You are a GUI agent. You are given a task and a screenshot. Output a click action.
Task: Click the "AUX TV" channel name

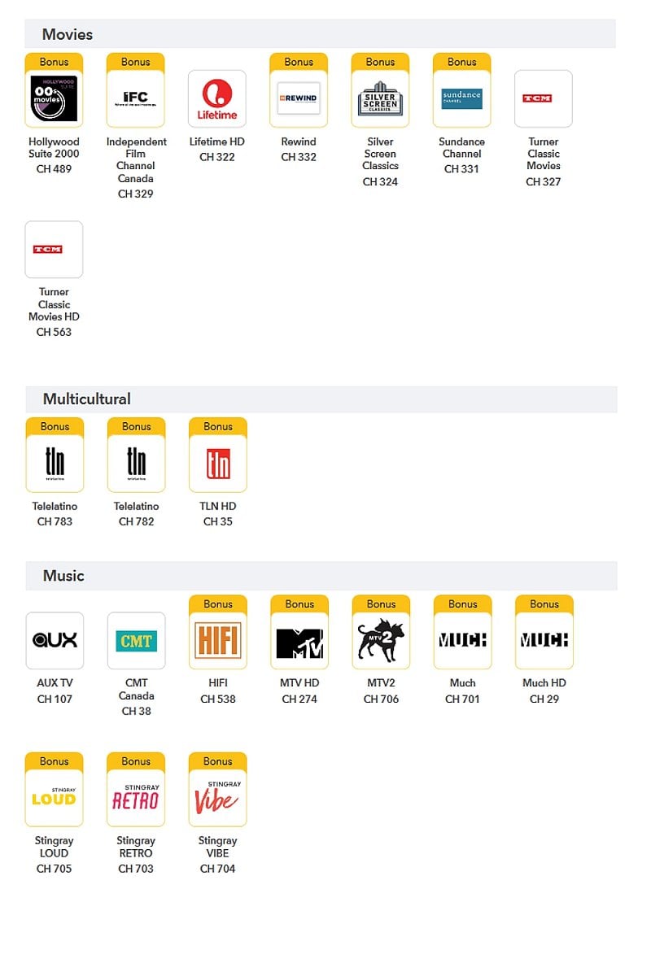click(55, 683)
